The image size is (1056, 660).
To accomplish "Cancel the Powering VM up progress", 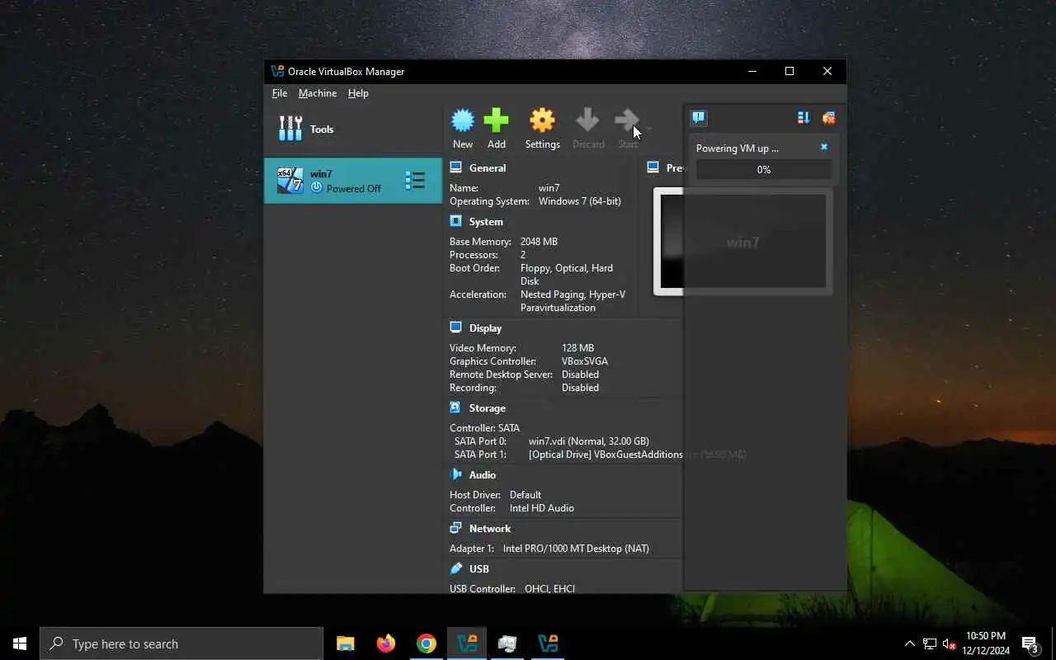I will coord(823,148).
